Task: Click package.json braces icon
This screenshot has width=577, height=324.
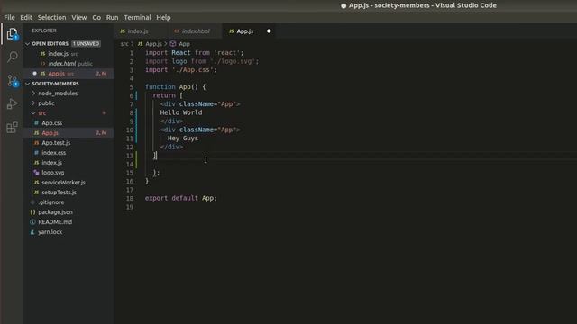Action: 32,212
